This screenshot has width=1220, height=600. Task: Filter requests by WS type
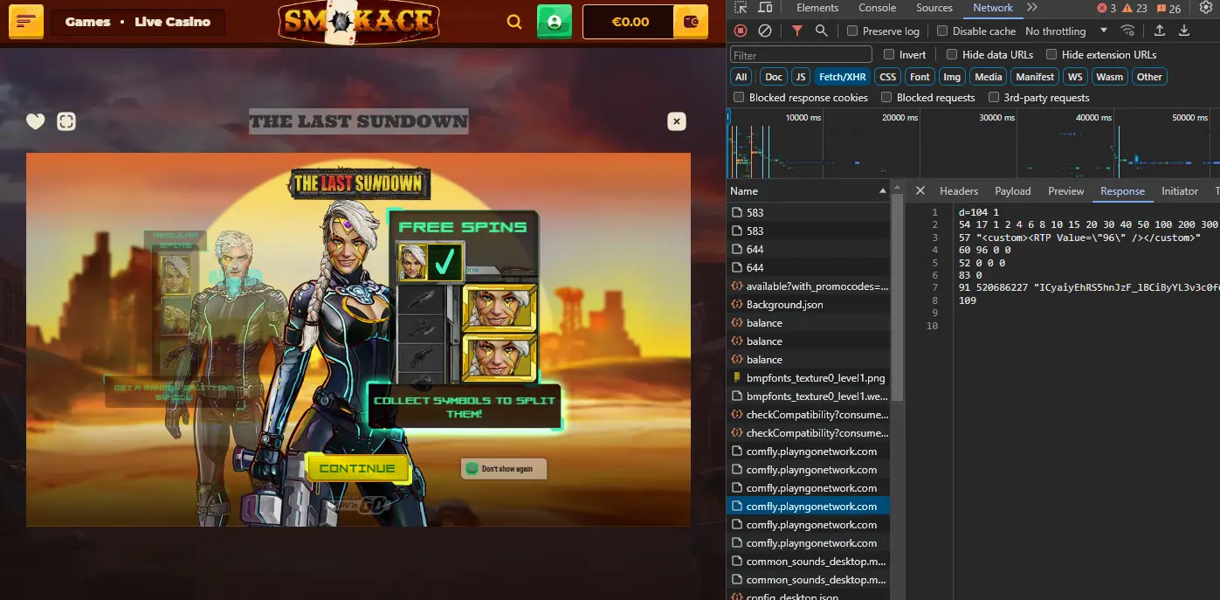(x=1075, y=77)
